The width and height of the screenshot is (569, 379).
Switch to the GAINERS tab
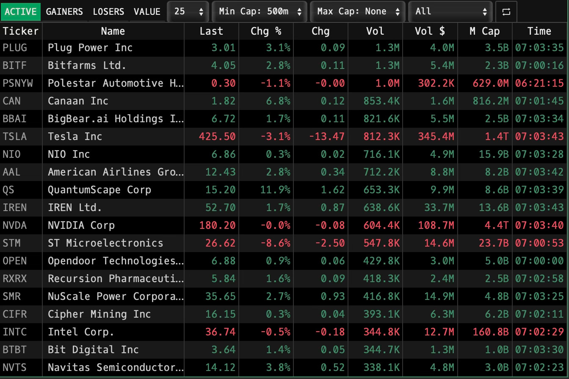click(64, 11)
